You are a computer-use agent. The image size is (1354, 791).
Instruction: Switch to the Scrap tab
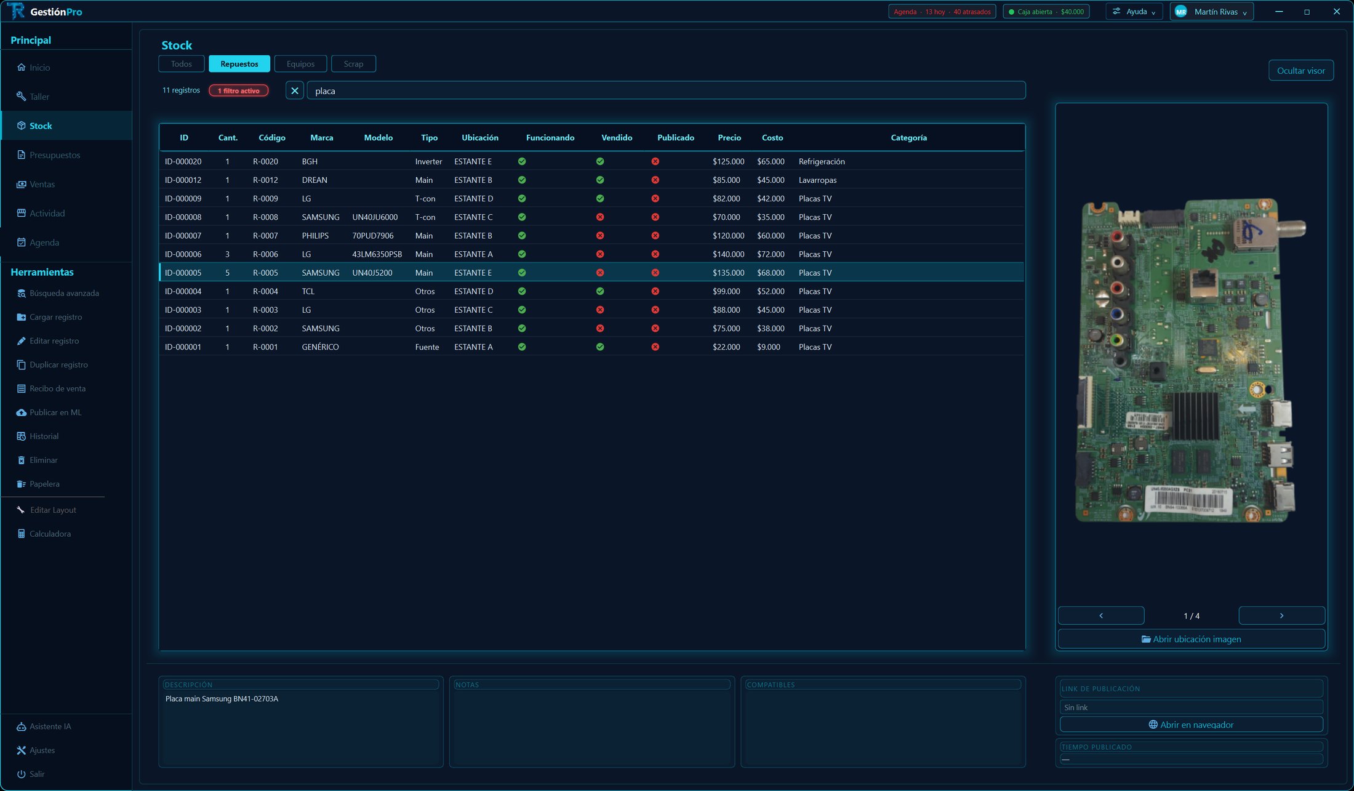[353, 63]
